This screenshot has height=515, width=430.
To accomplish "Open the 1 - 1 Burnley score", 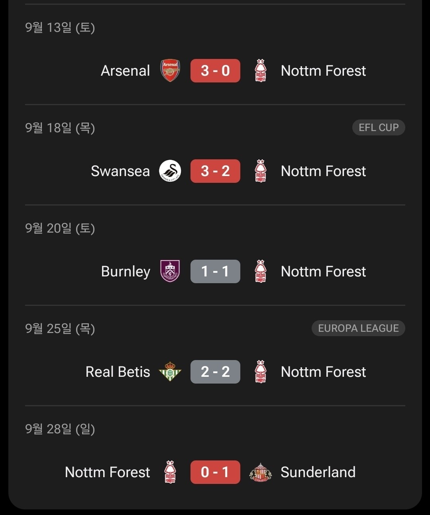I will point(215,271).
